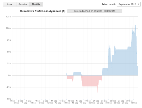Switch to the 6 months tab
The width and height of the screenshot is (142, 108).
click(x=23, y=4)
